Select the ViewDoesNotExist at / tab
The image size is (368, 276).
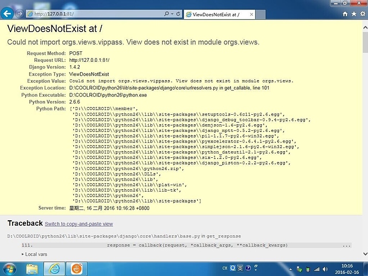216,14
